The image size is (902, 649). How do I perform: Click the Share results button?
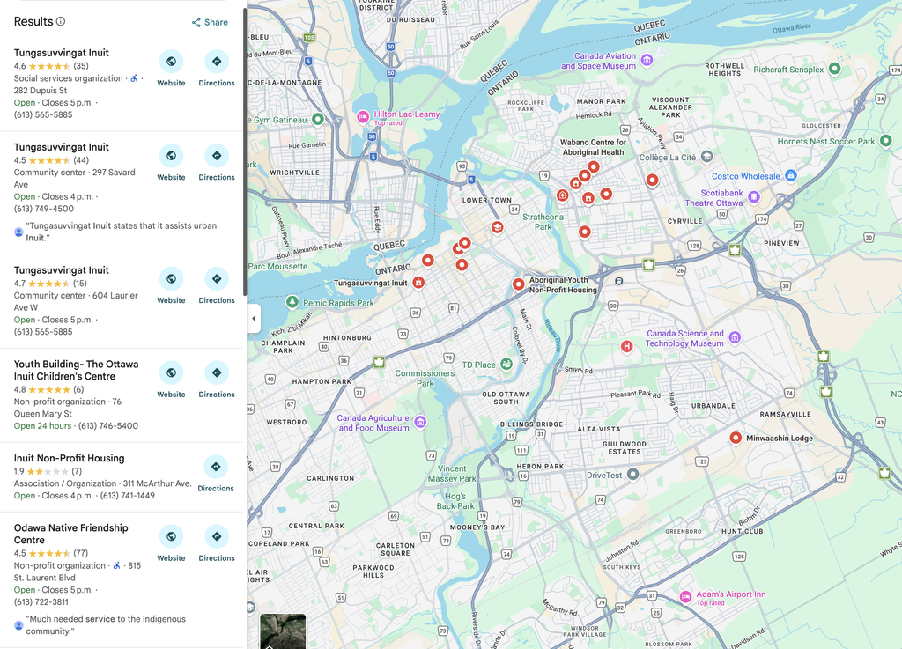pos(210,22)
